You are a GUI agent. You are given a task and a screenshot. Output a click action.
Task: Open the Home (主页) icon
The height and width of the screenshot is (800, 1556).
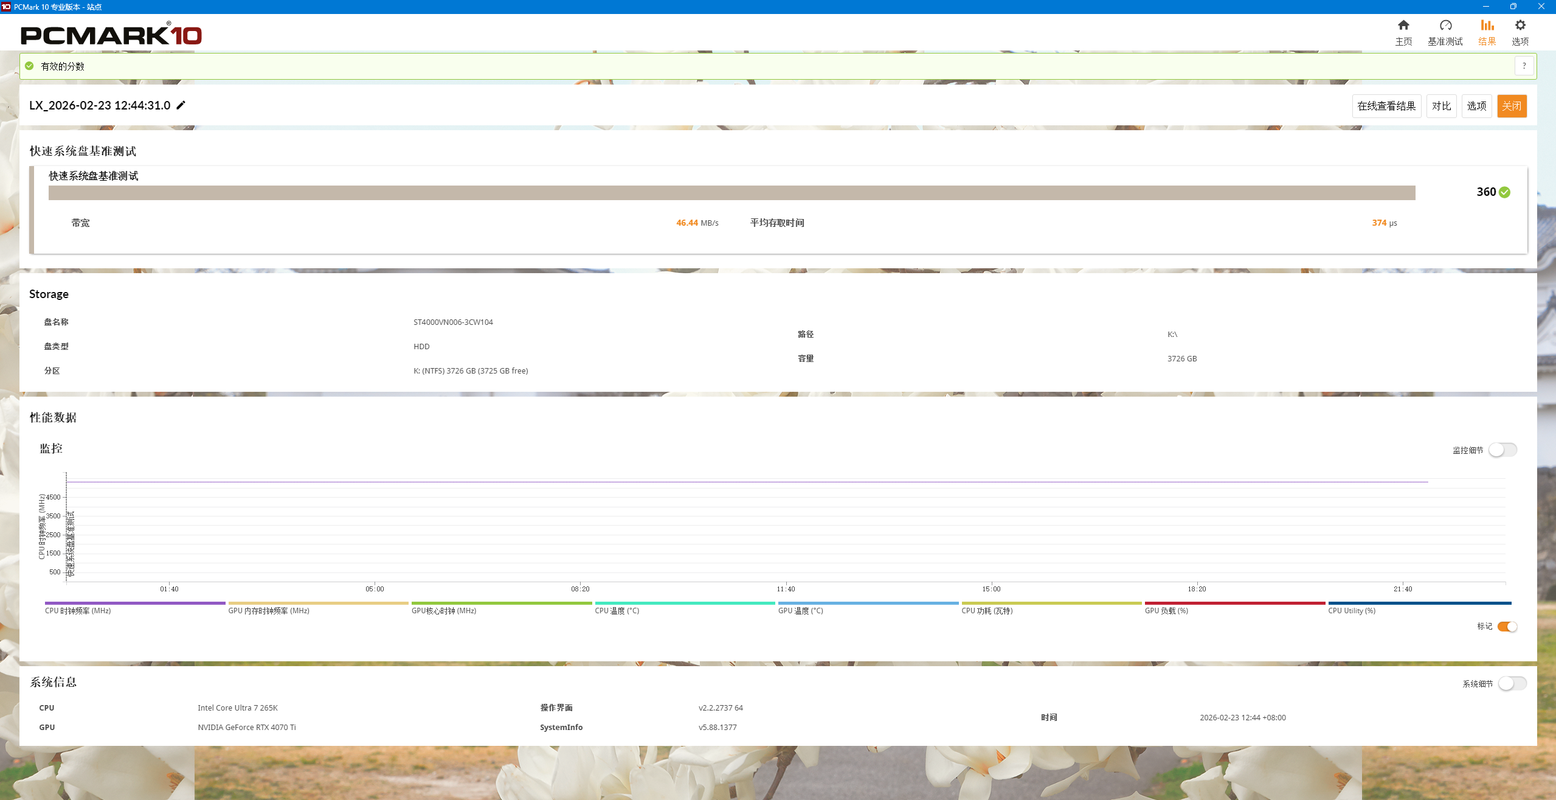point(1403,26)
